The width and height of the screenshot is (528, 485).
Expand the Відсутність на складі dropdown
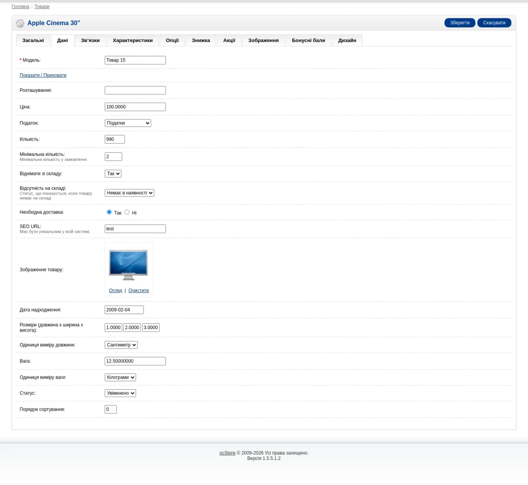(x=129, y=193)
